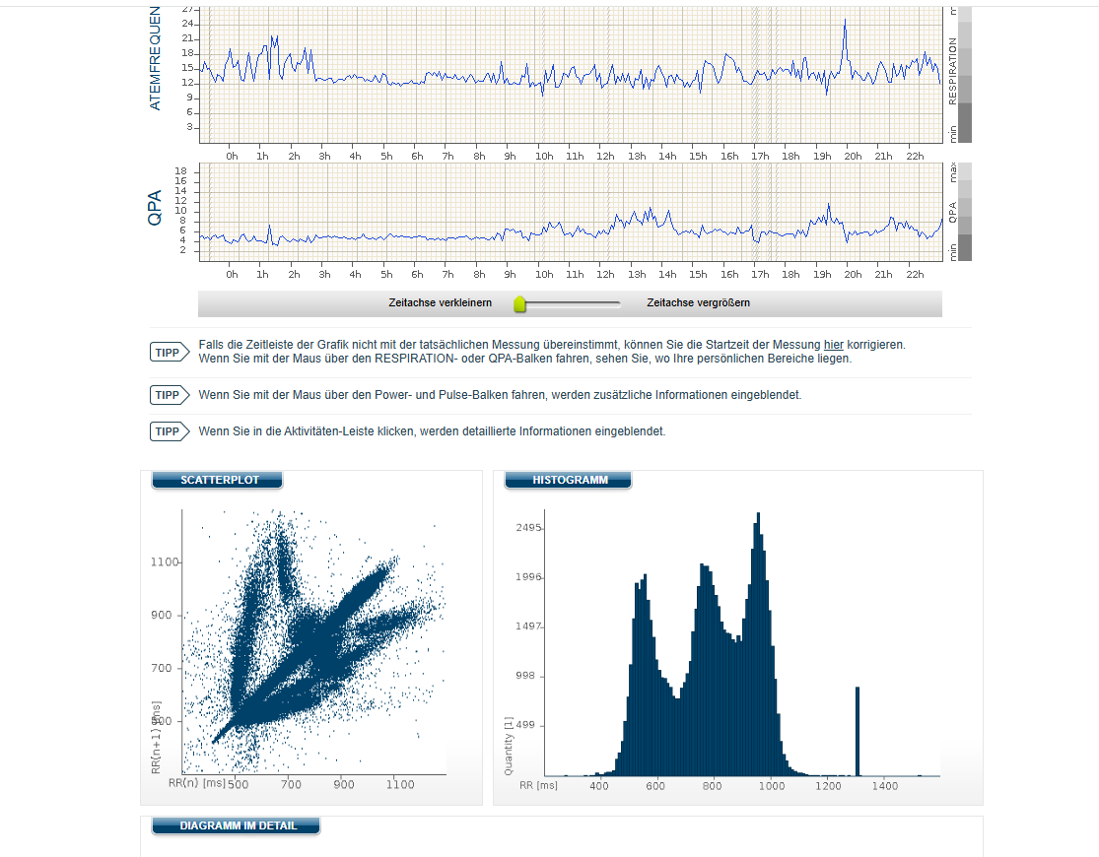Click the 'RR(n) [ms]' scatterplot axis label

197,783
